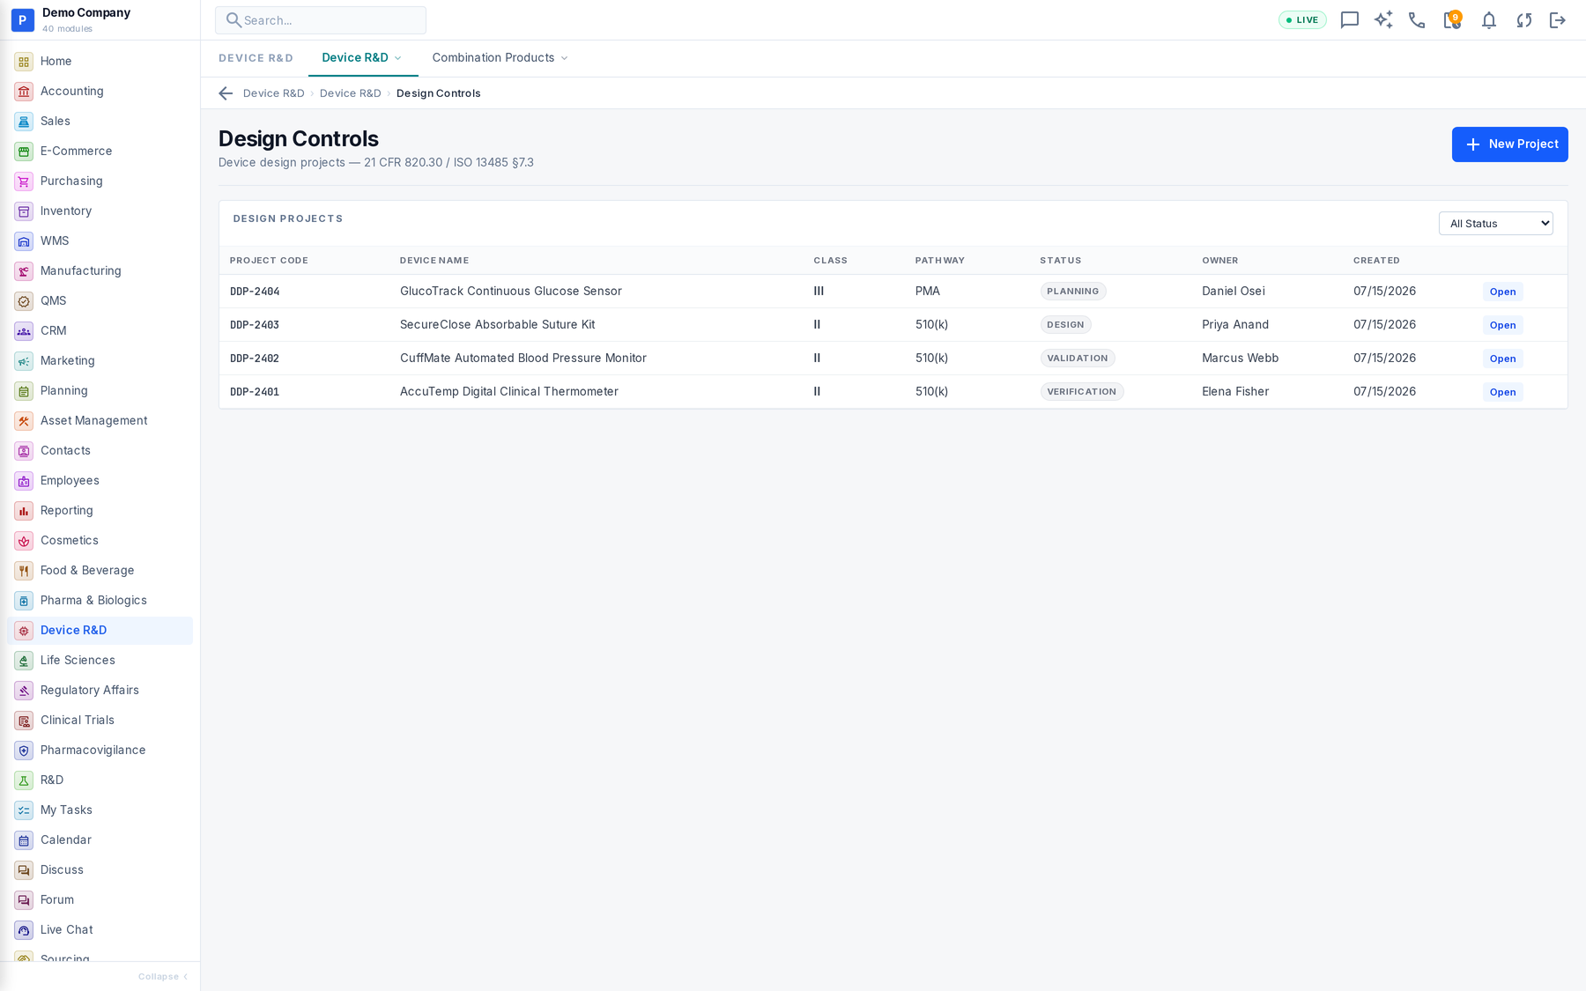Click the CRM people icon
The height and width of the screenshot is (991, 1586).
pyautogui.click(x=24, y=331)
